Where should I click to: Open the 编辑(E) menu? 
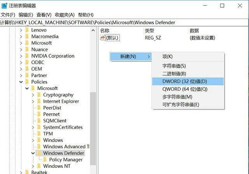click(26, 15)
